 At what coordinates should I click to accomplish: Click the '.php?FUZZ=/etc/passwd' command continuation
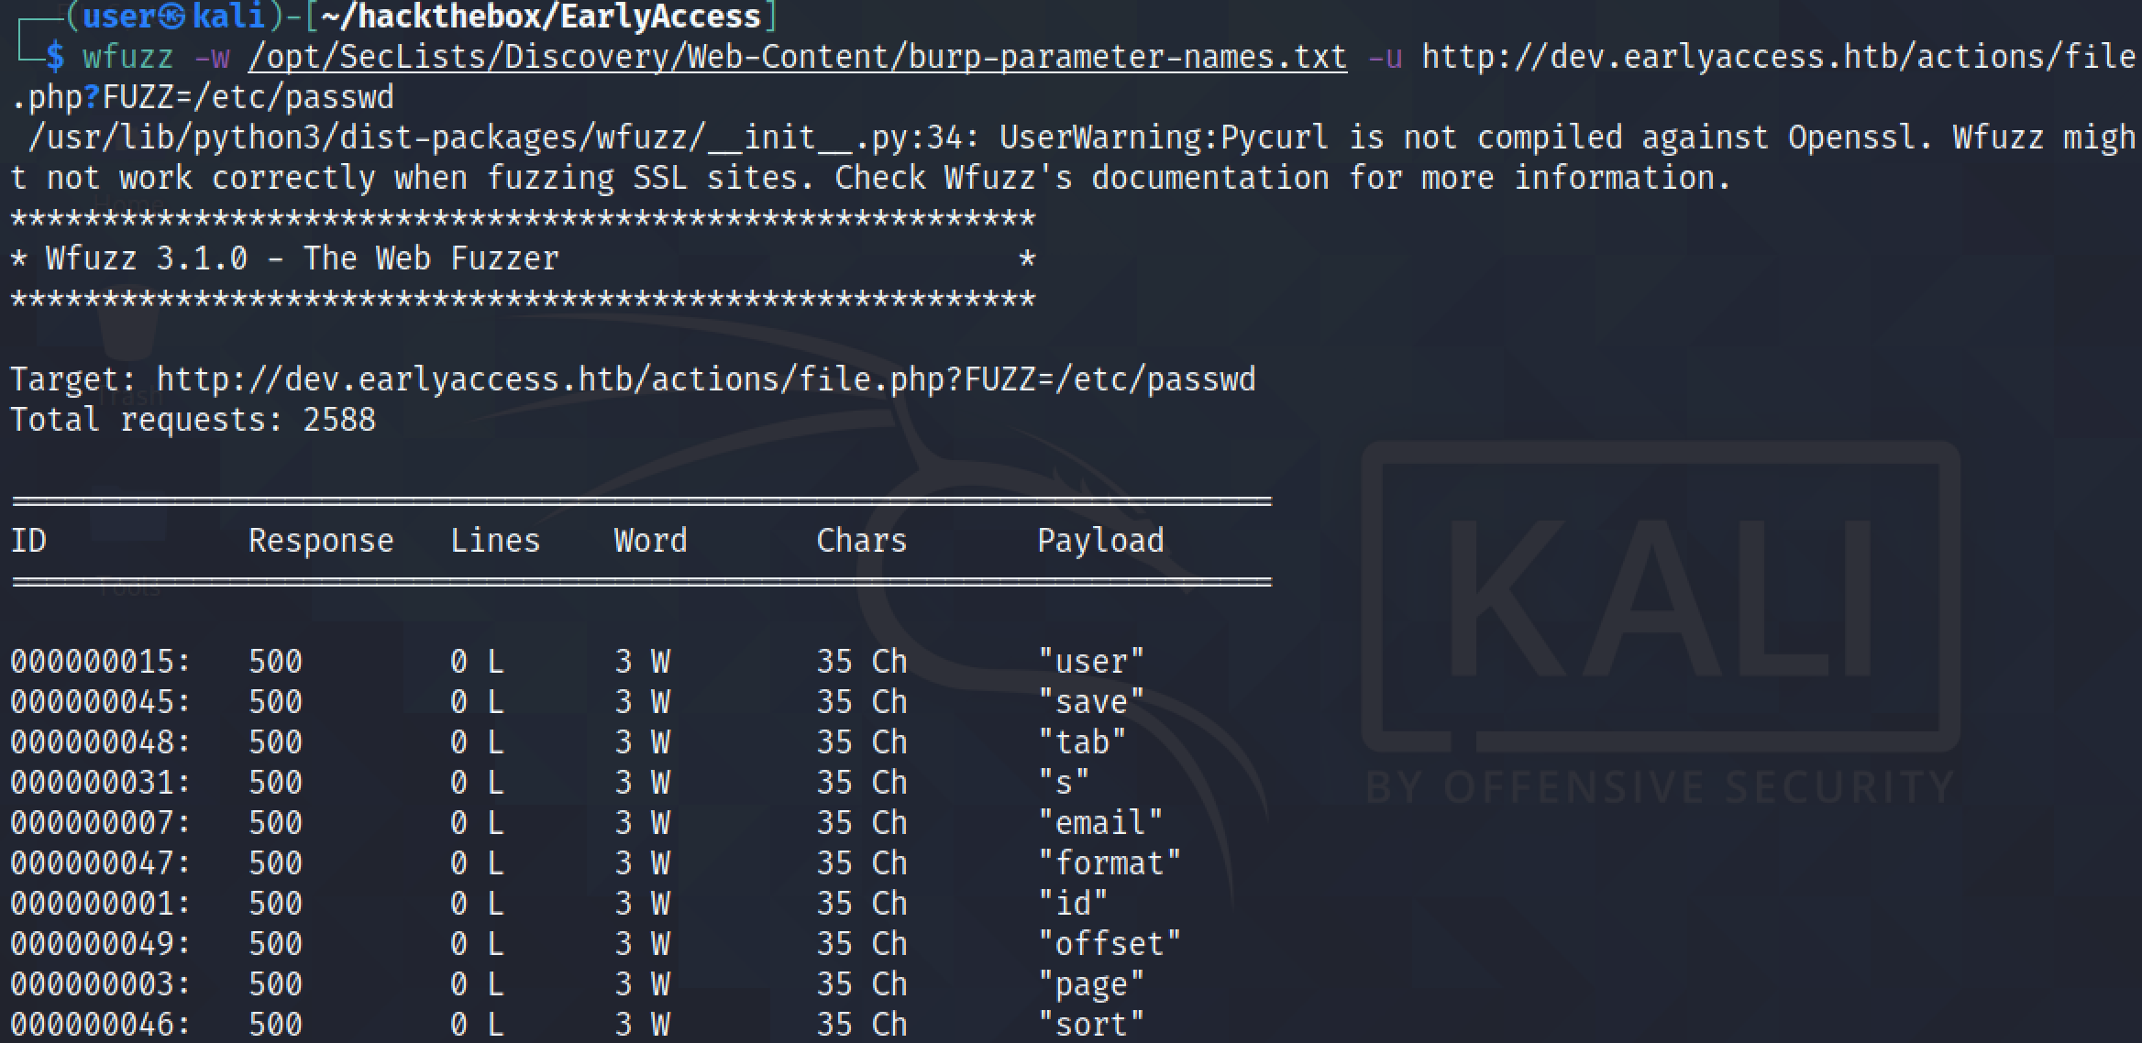(x=202, y=97)
